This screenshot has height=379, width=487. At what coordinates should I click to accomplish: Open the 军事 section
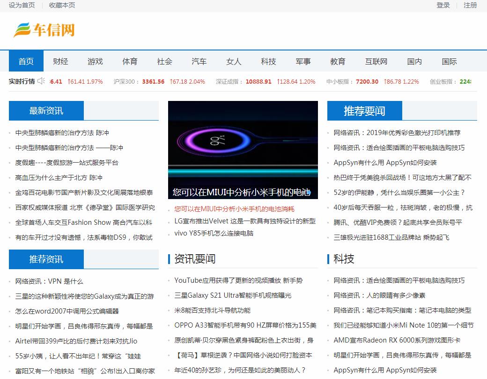(303, 61)
